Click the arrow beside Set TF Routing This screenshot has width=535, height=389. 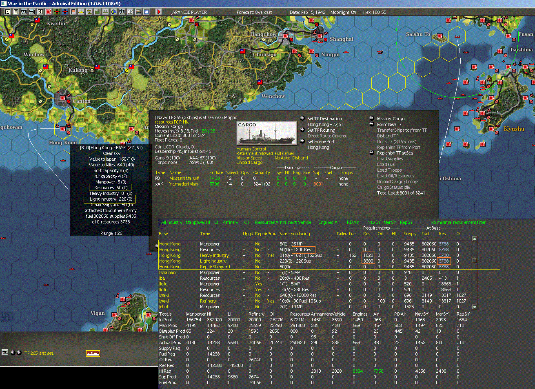(302, 130)
